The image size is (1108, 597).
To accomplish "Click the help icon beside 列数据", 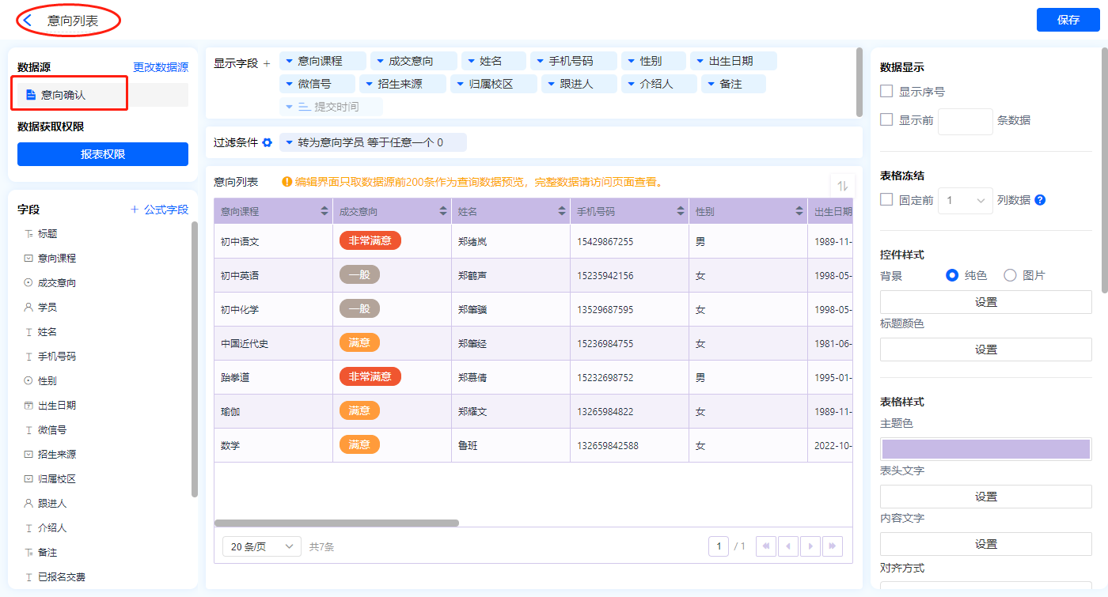I will 1040,200.
